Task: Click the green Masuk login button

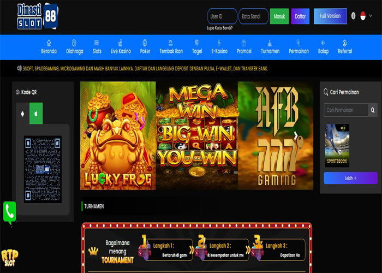Action: pyautogui.click(x=279, y=16)
